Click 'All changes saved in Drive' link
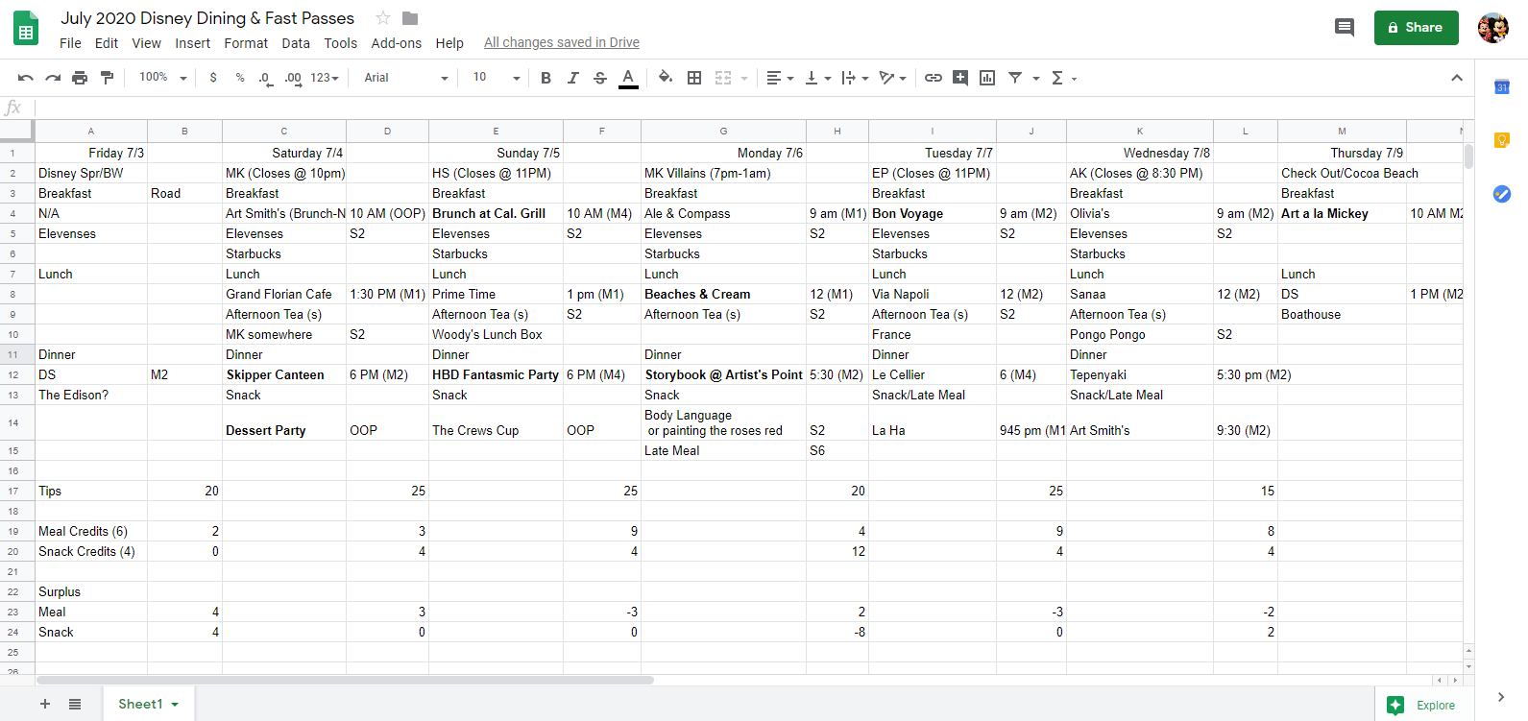The width and height of the screenshot is (1528, 721). [x=562, y=43]
